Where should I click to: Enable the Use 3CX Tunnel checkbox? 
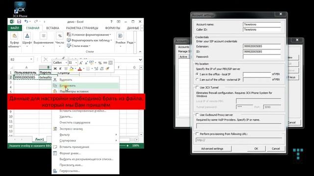coord(197,88)
